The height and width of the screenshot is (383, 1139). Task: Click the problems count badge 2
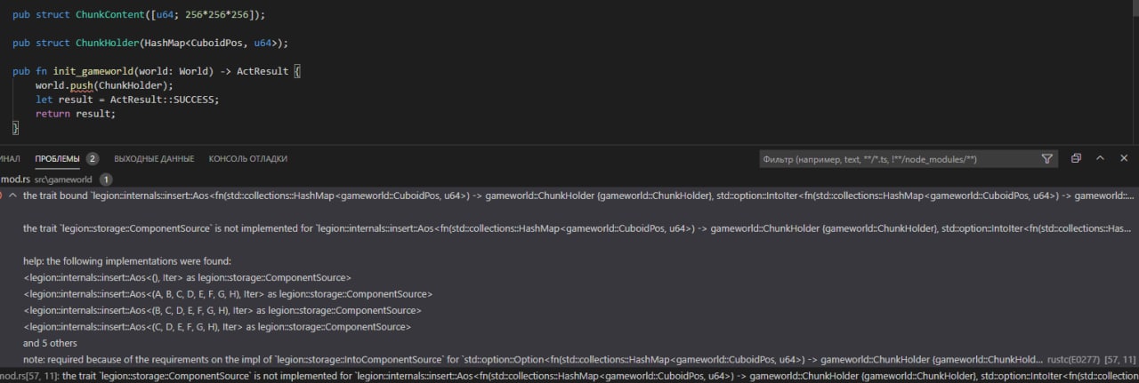92,159
